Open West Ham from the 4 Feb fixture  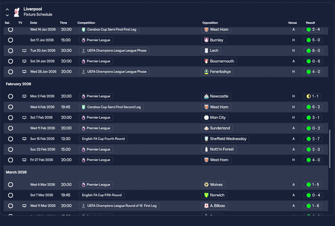(x=216, y=107)
